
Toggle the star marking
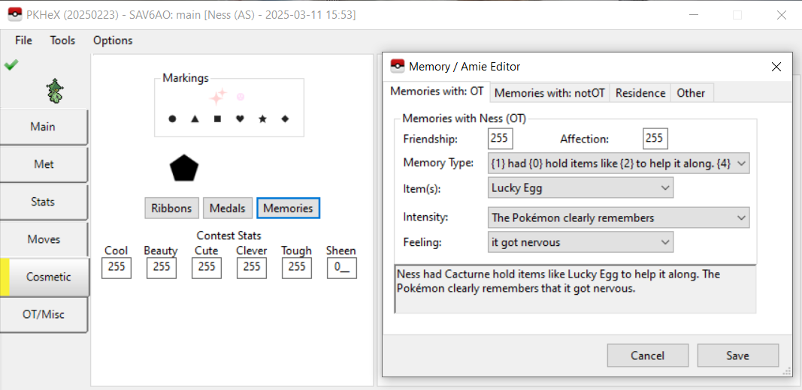tap(262, 119)
